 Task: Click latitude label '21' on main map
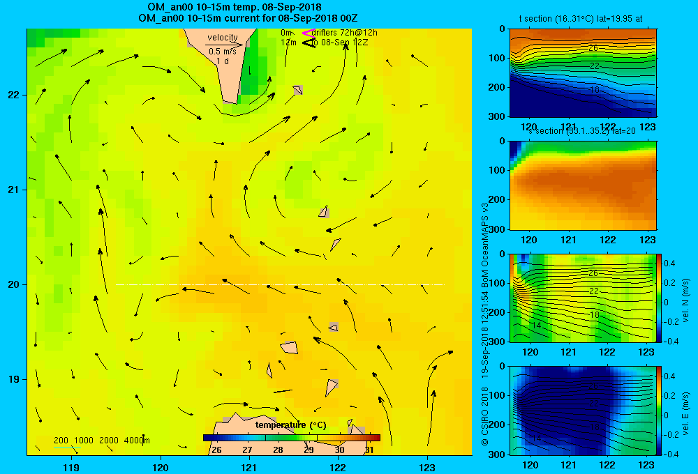coord(14,190)
